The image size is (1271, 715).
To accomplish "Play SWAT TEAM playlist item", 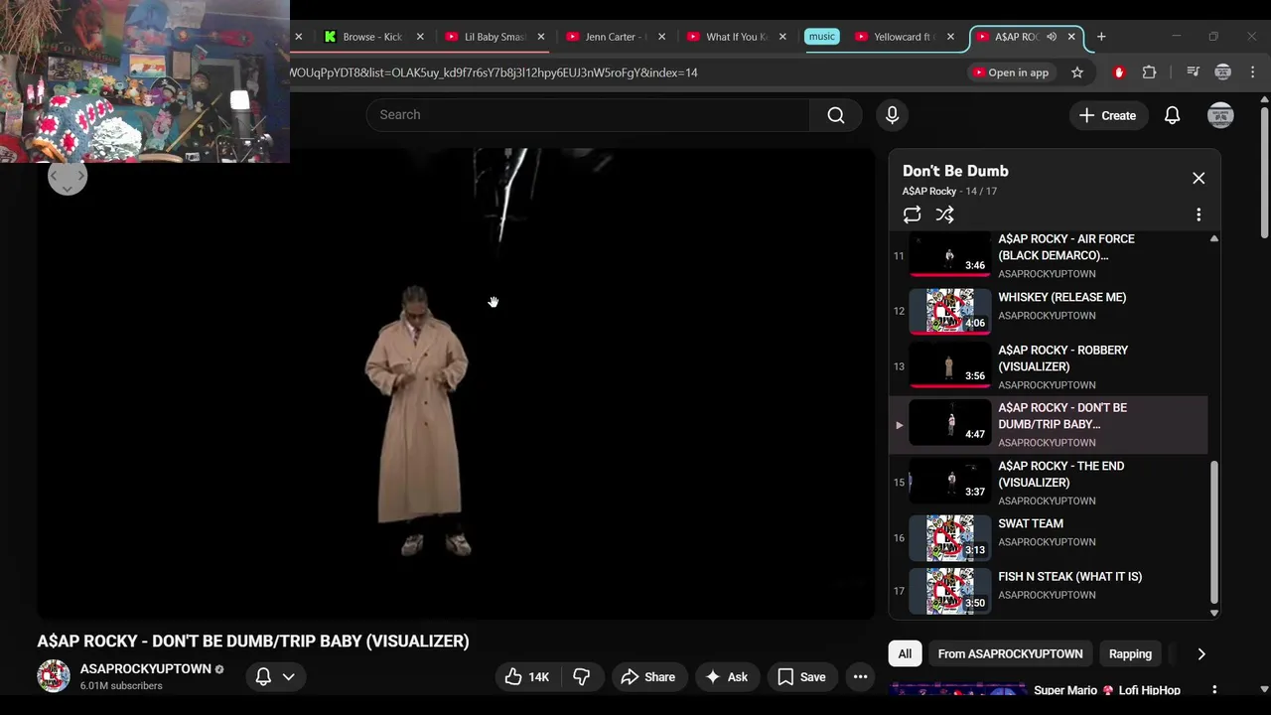I will (1048, 537).
